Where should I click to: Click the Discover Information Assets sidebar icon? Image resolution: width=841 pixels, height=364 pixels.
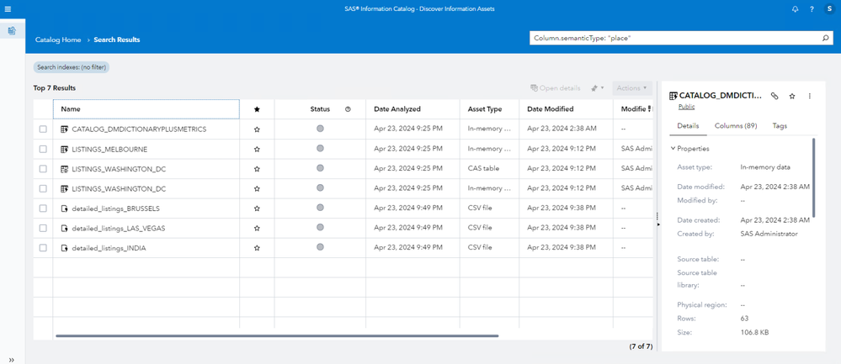tap(12, 30)
